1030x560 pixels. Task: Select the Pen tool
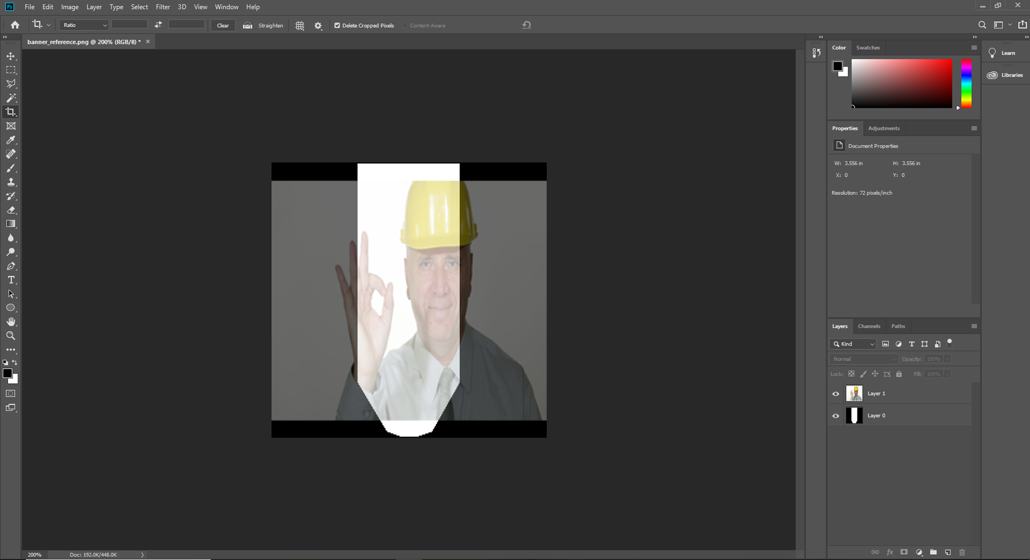11,266
